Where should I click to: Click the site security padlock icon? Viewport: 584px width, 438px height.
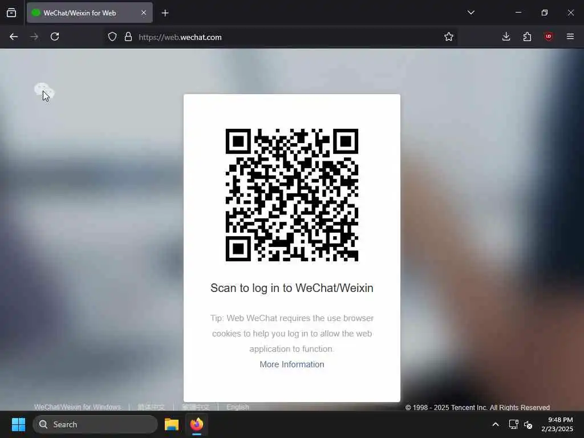[x=128, y=37]
